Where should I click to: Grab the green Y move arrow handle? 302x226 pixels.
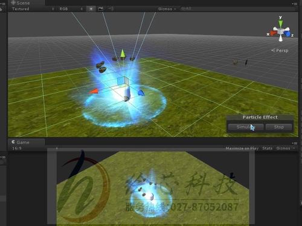coord(123,54)
